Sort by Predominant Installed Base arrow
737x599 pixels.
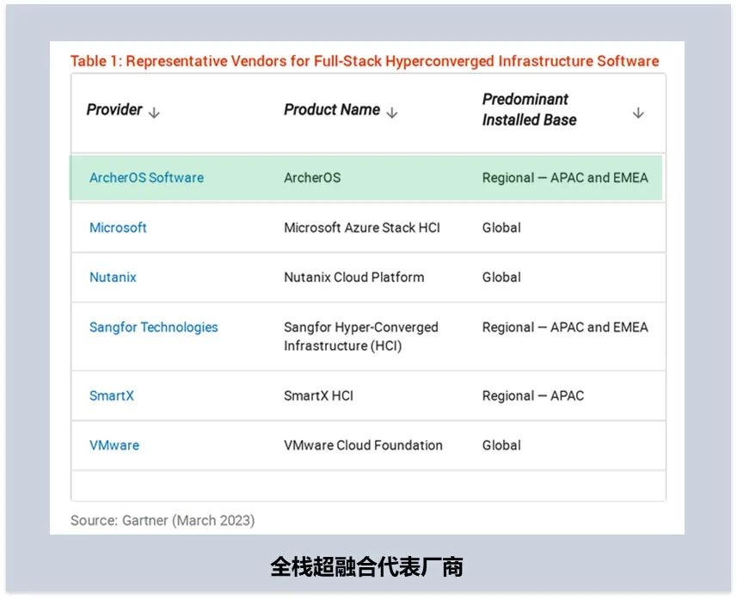coord(637,113)
